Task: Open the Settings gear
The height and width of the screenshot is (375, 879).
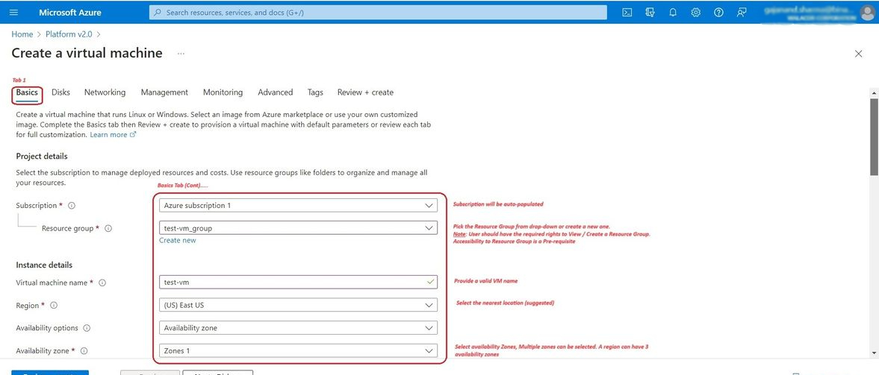Action: pyautogui.click(x=696, y=13)
